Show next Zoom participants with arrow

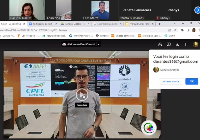pos(197,10)
